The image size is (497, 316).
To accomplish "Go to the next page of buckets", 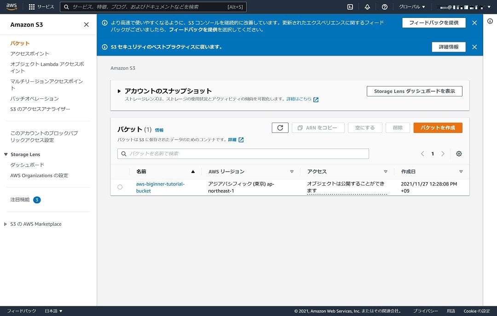I will 443,154.
